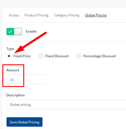Switch to the Product Pricing tab
126x129 pixels.
37,15
